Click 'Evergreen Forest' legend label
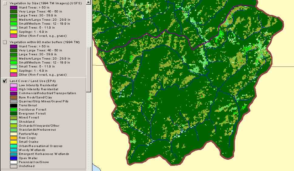The height and width of the screenshot is (171, 294). pyautogui.click(x=32, y=114)
